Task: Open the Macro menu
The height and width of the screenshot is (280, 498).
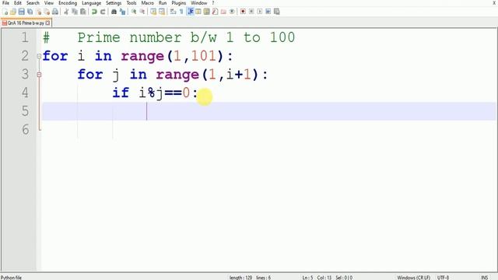Action: (x=147, y=3)
